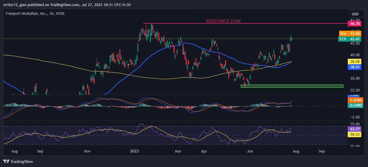Screen dimensions: 368x167
Task: Click the 58.03 RSI average label
Action: 355,135
